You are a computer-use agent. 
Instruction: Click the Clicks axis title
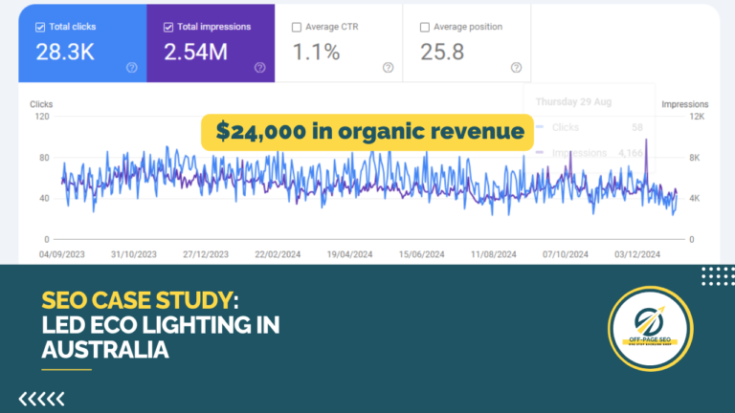tap(41, 104)
